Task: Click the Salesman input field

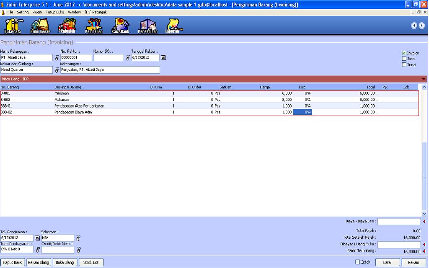Action: [58, 238]
